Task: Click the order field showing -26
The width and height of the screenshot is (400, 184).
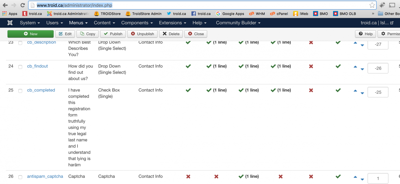Action: pyautogui.click(x=378, y=68)
